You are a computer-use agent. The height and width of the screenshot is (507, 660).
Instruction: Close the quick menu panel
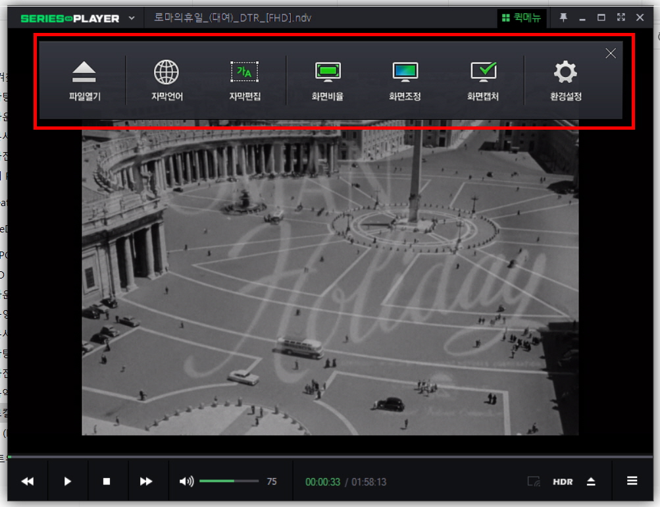point(611,53)
